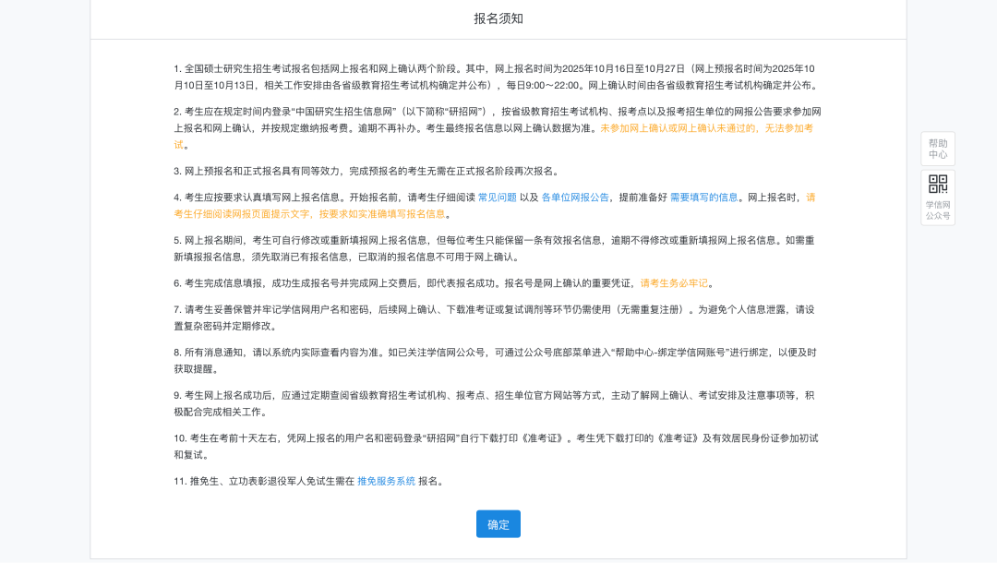Click the blue 确定 button

click(x=498, y=524)
